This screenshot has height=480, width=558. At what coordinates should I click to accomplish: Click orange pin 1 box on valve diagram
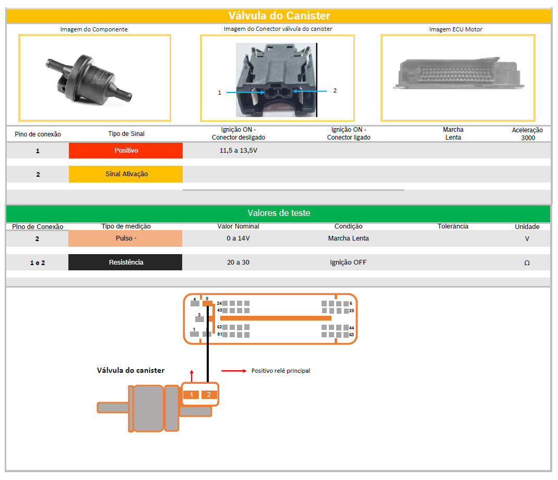(x=191, y=395)
